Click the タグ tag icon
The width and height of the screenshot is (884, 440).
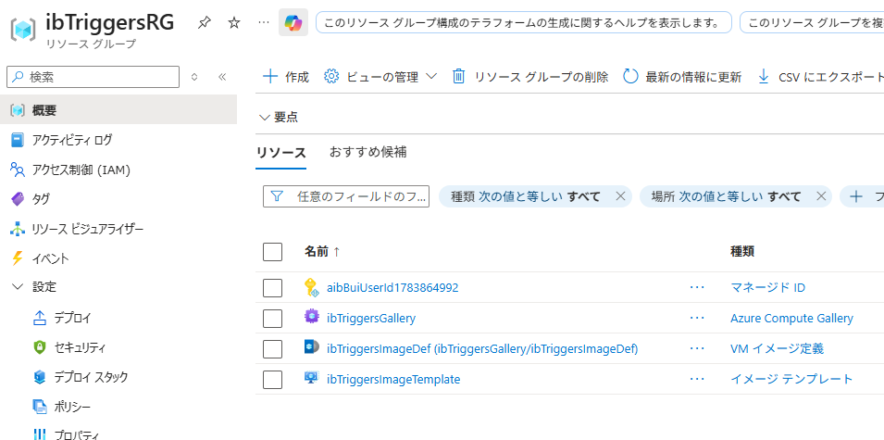pos(18,198)
